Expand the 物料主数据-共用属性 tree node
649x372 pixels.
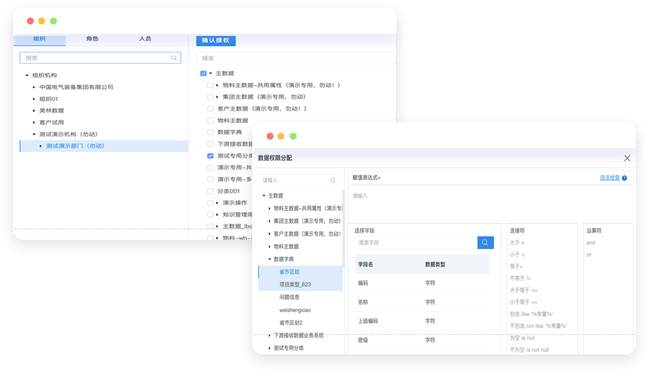pos(218,85)
